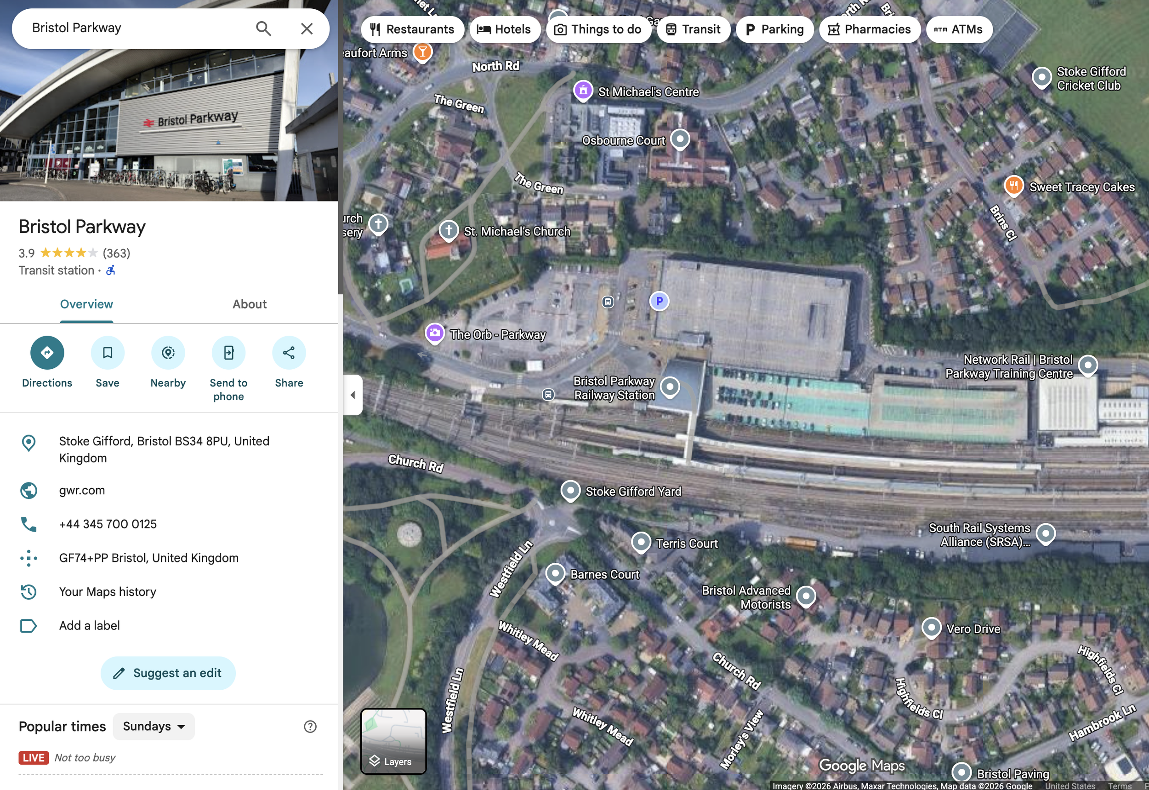This screenshot has width=1149, height=790.
Task: Clear the Bristol Parkway search
Action: tap(307, 28)
